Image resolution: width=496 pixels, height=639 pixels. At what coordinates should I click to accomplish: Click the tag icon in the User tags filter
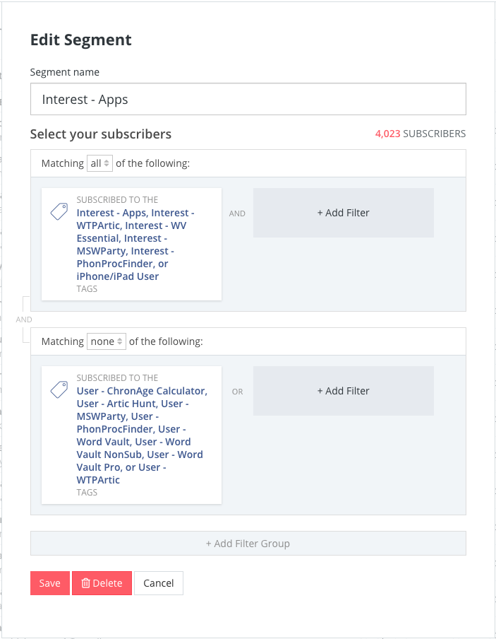pos(59,389)
